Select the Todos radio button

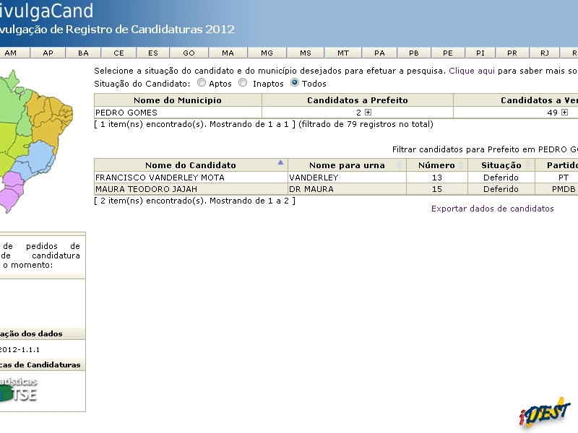pyautogui.click(x=295, y=83)
